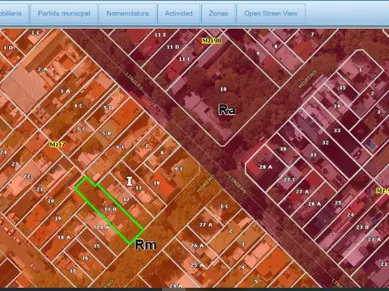Click parcel 18 A
This screenshot has width=389, height=291.
click(x=64, y=238)
